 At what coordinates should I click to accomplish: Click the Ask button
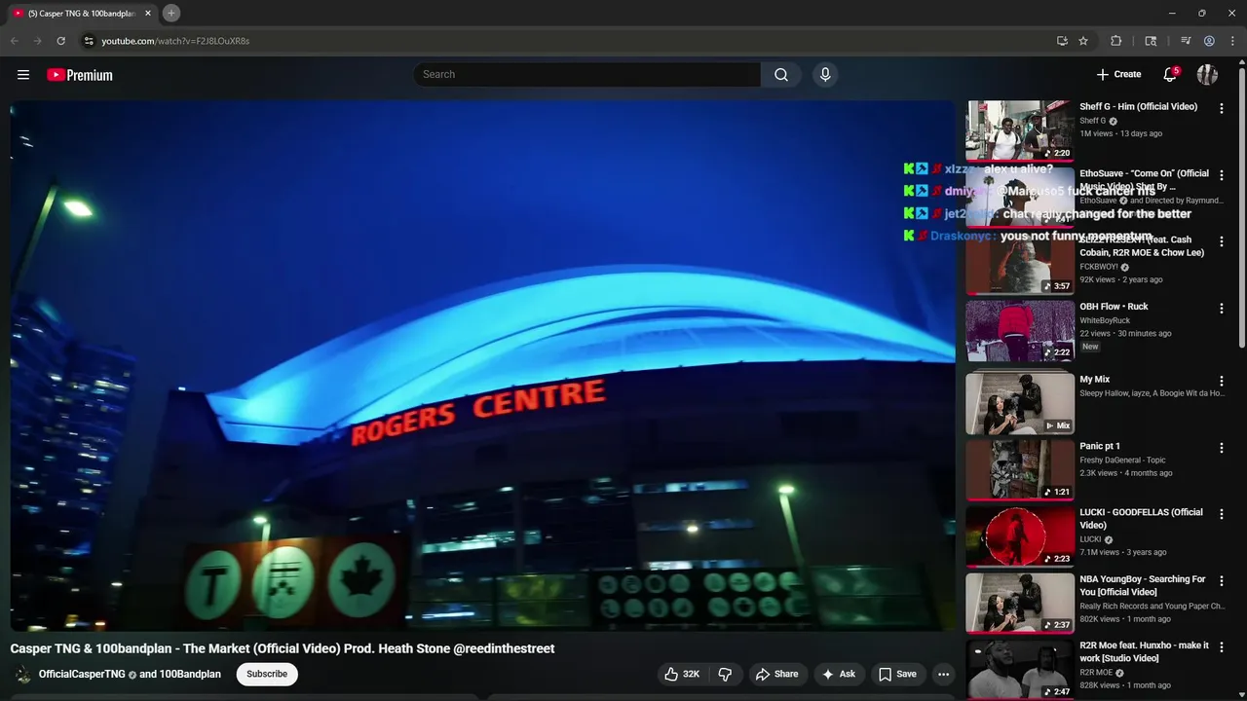(839, 674)
